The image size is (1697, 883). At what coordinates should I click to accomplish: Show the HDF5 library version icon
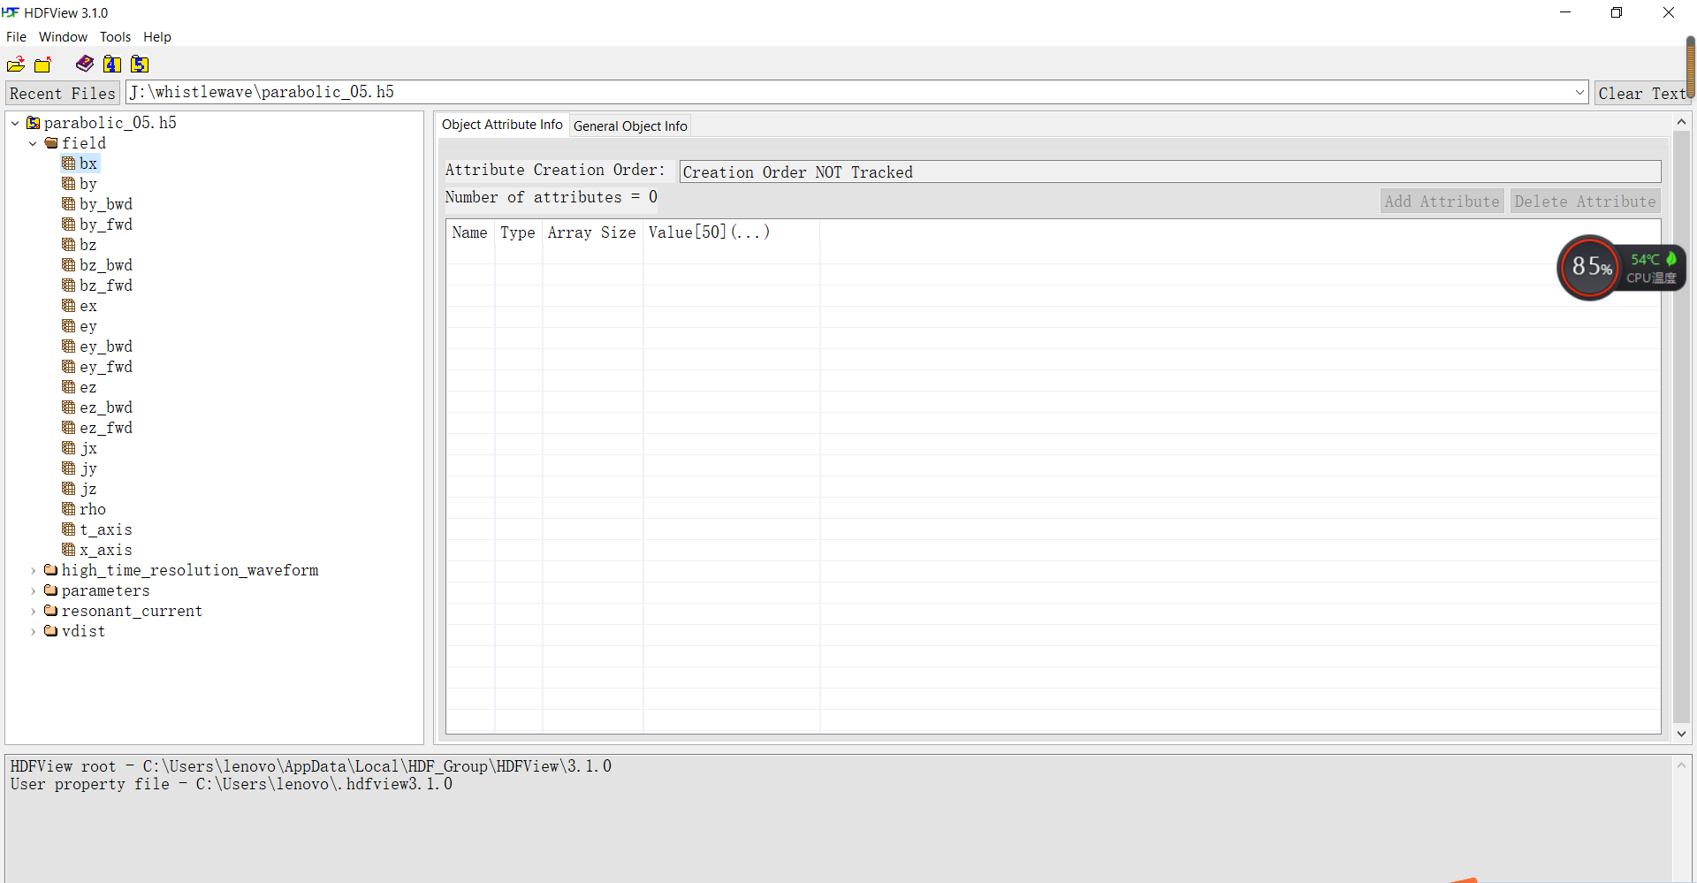point(139,64)
